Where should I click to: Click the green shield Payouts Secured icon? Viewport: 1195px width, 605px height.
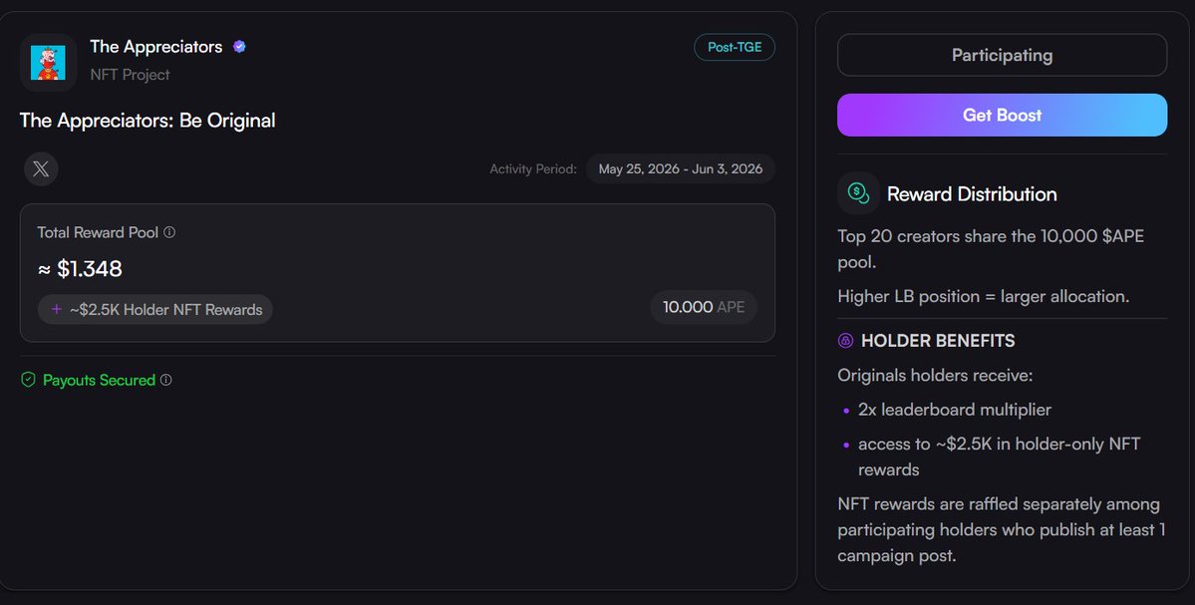28,380
